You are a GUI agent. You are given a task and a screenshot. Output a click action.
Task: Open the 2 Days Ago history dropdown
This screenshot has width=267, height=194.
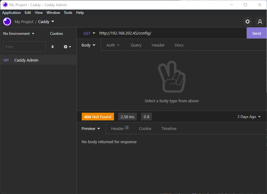(x=249, y=117)
